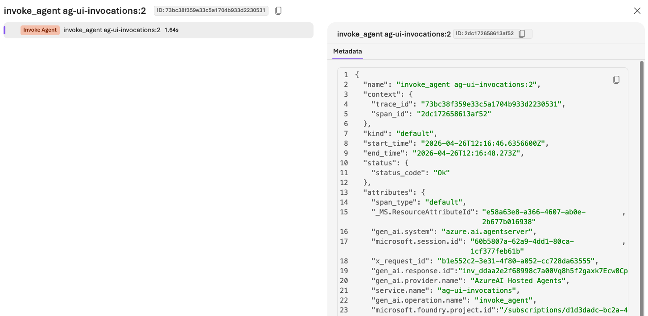Copy span ID 2dc172658613af52 in details header
Viewport: 648px width, 316px height.
pyautogui.click(x=522, y=34)
